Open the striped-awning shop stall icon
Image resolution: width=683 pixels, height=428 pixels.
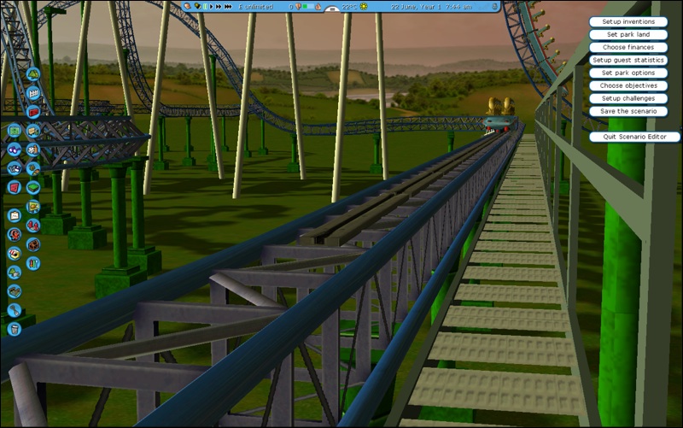tap(14, 253)
